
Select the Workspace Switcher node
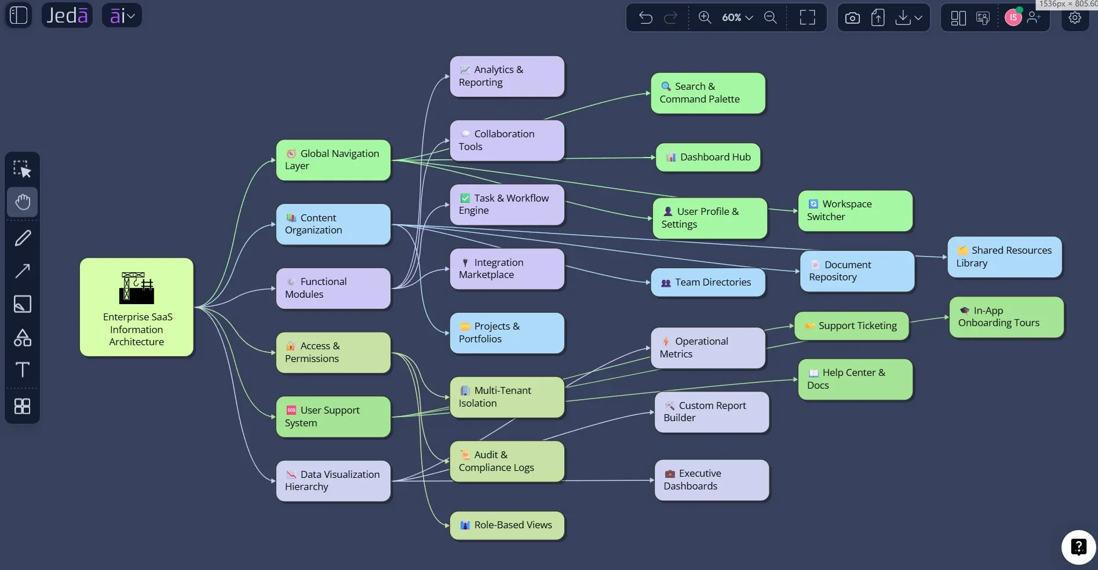[x=855, y=210]
